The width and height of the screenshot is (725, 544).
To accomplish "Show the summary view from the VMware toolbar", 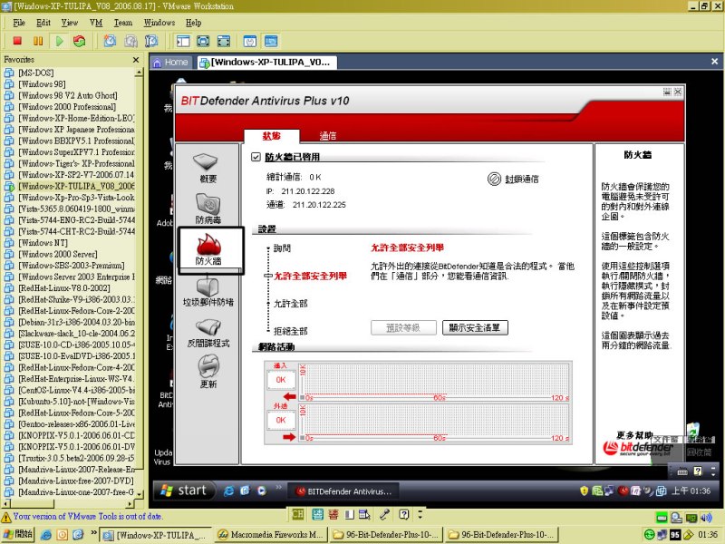I will point(250,41).
